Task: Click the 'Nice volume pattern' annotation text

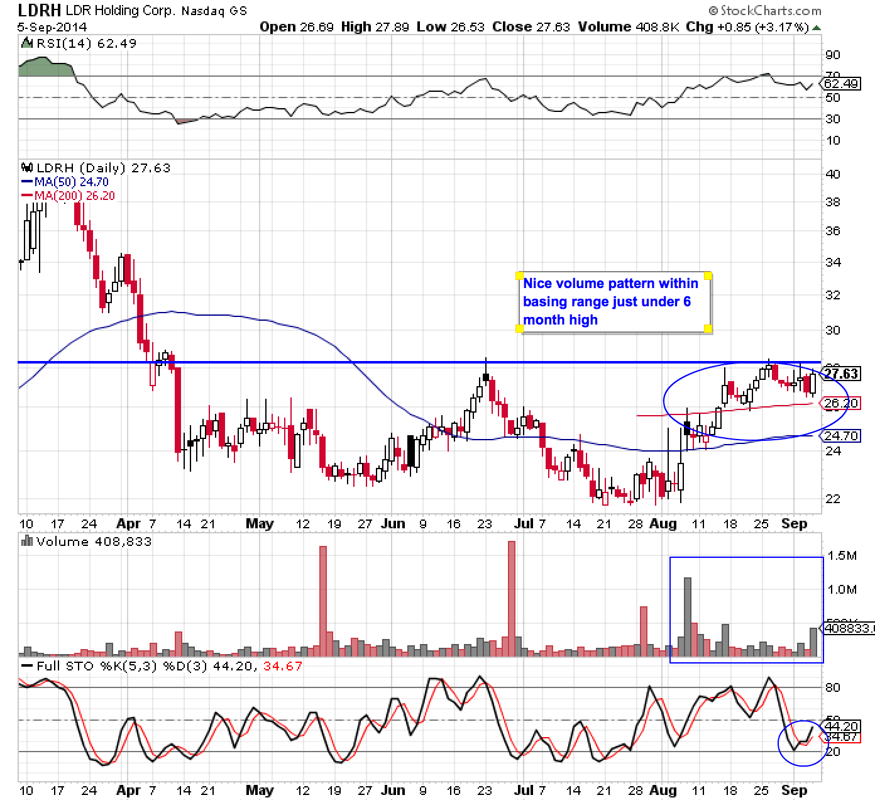Action: (x=610, y=302)
